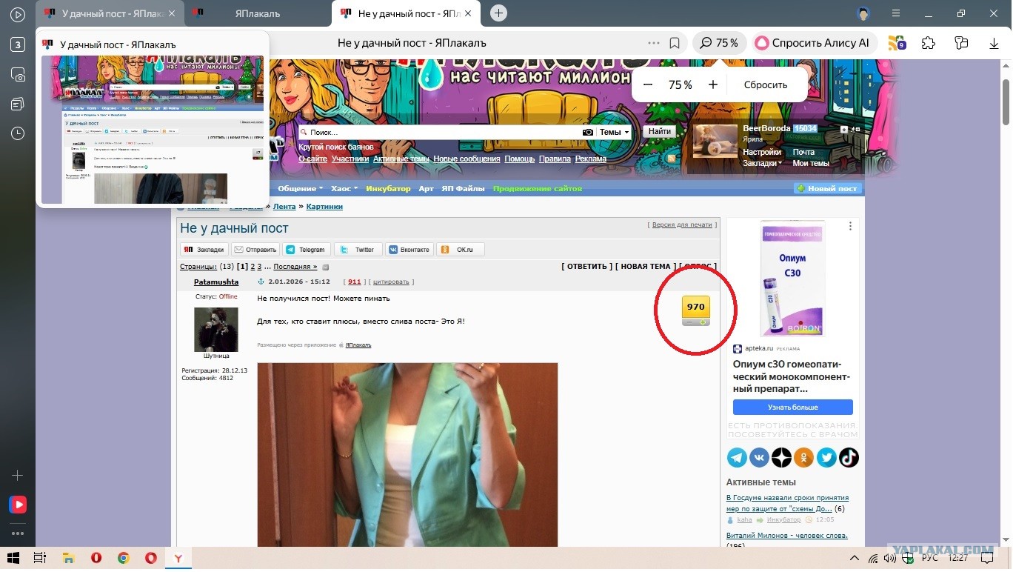Image resolution: width=1013 pixels, height=572 pixels.
Task: Open the 75 % zoom indicator in toolbar
Action: tap(720, 43)
